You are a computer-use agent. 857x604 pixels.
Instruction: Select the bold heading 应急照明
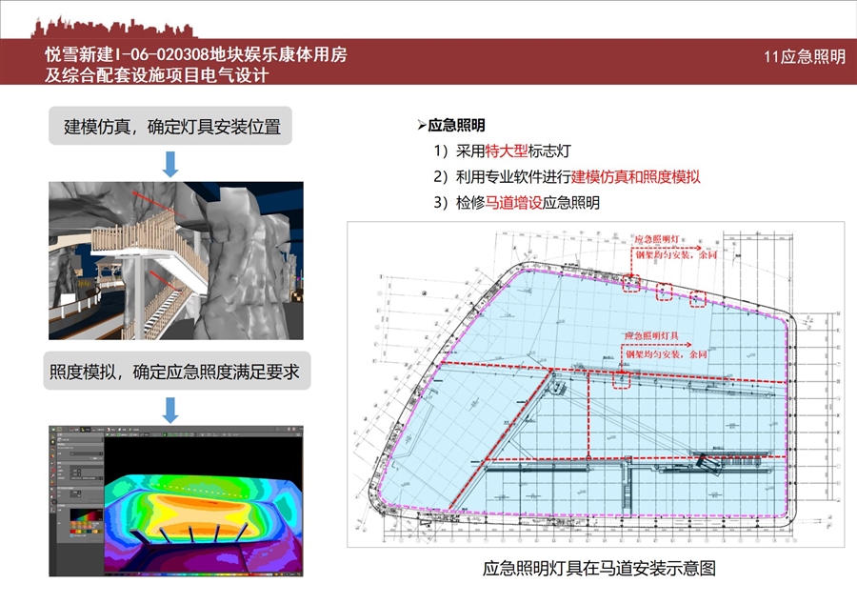coord(456,125)
